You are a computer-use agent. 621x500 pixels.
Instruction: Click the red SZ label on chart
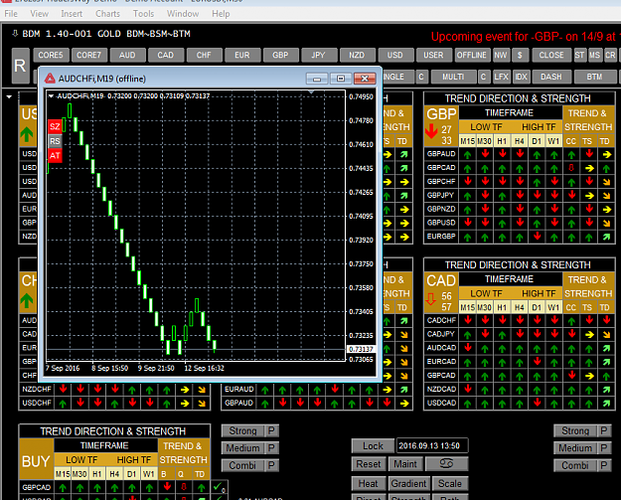(x=55, y=127)
